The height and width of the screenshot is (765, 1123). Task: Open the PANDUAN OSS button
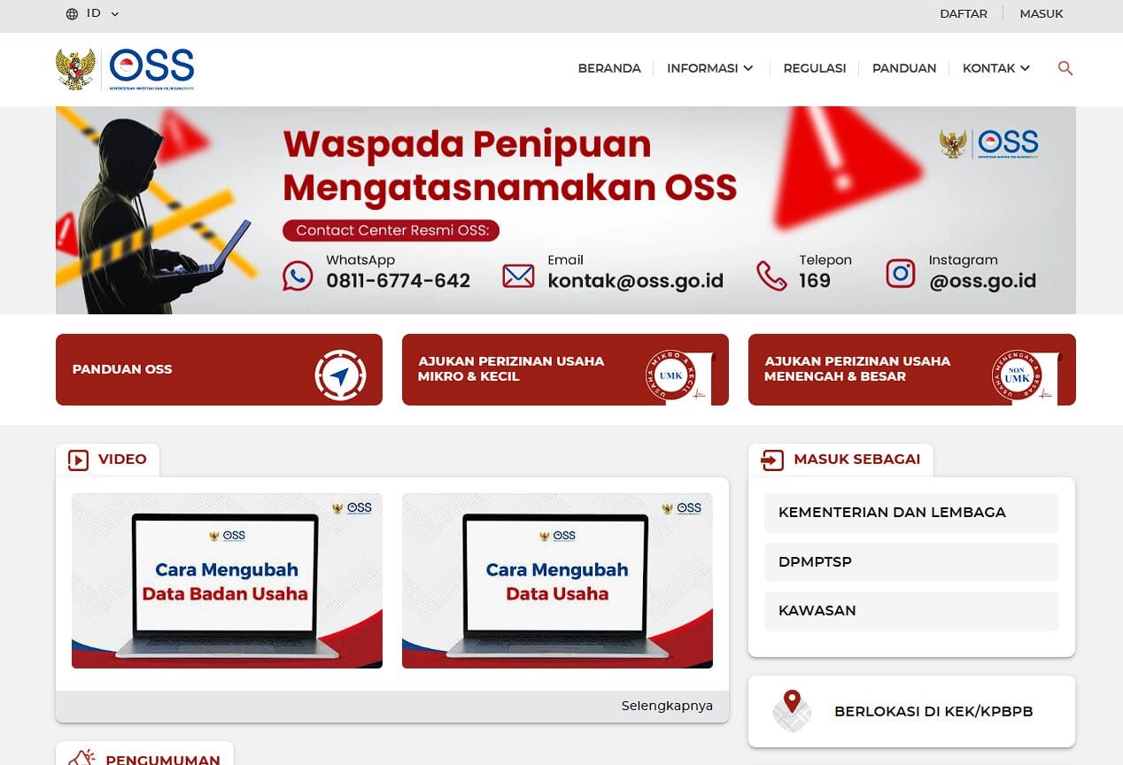click(x=219, y=369)
